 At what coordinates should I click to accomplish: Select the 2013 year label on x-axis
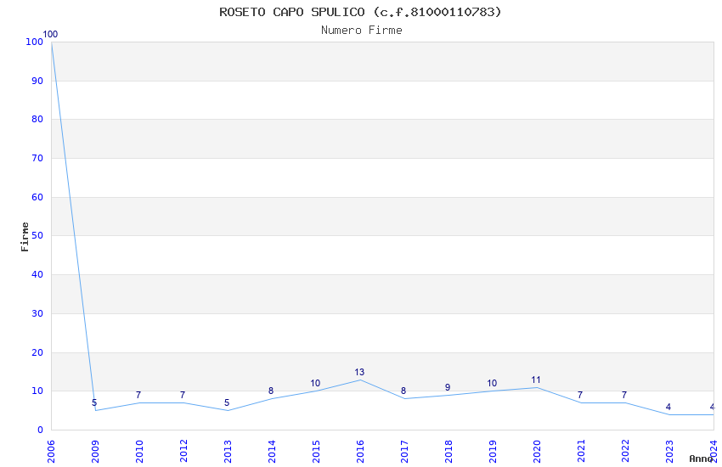(x=228, y=452)
